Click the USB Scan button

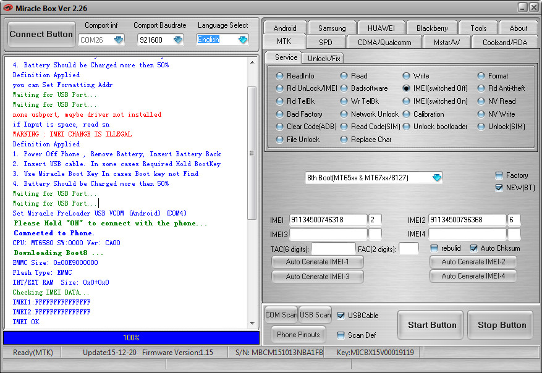[315, 314]
